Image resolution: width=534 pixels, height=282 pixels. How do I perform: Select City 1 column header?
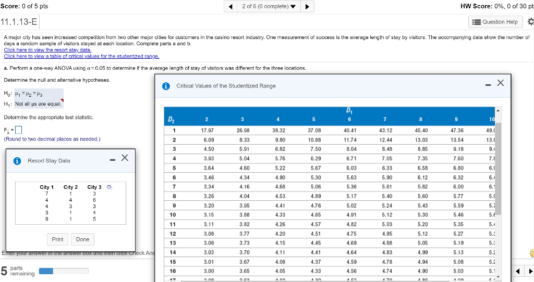coord(46,187)
